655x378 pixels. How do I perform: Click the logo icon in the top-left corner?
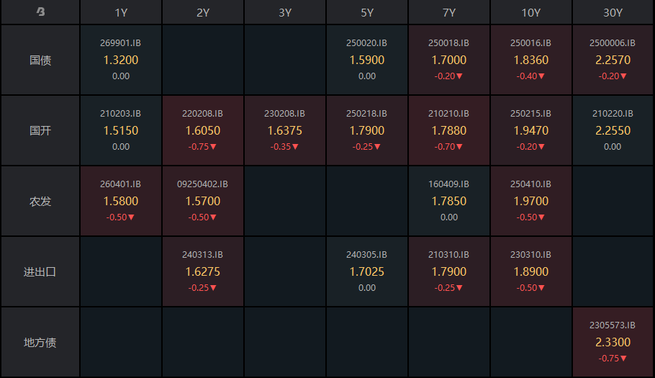coord(40,12)
